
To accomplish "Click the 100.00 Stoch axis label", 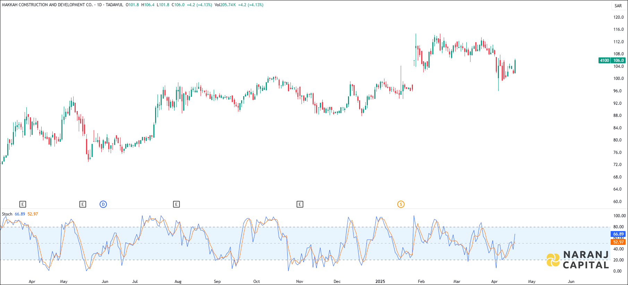I will (x=619, y=216).
